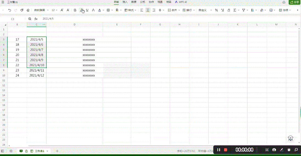Redo the last undone action
This screenshot has width=301, height=156.
pyautogui.click(x=16, y=10)
